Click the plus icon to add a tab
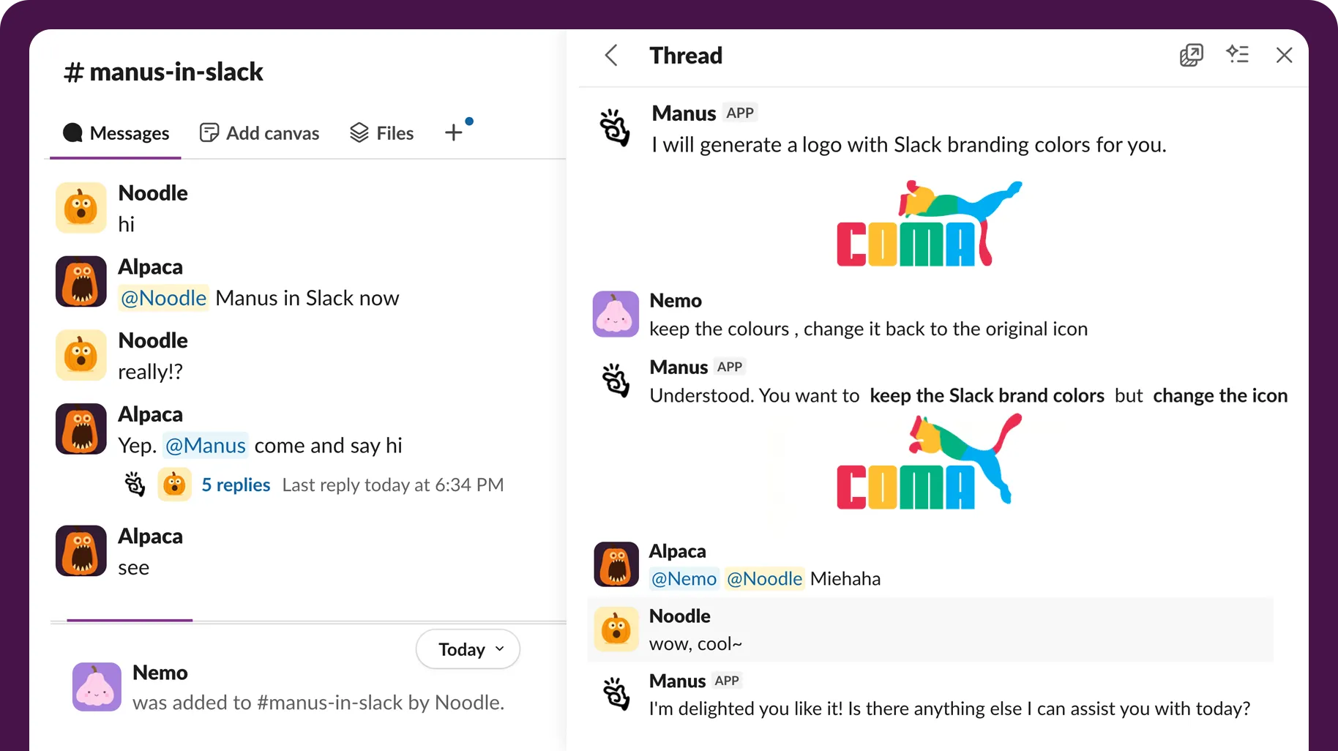Screen dimensions: 1338x751 tap(454, 132)
